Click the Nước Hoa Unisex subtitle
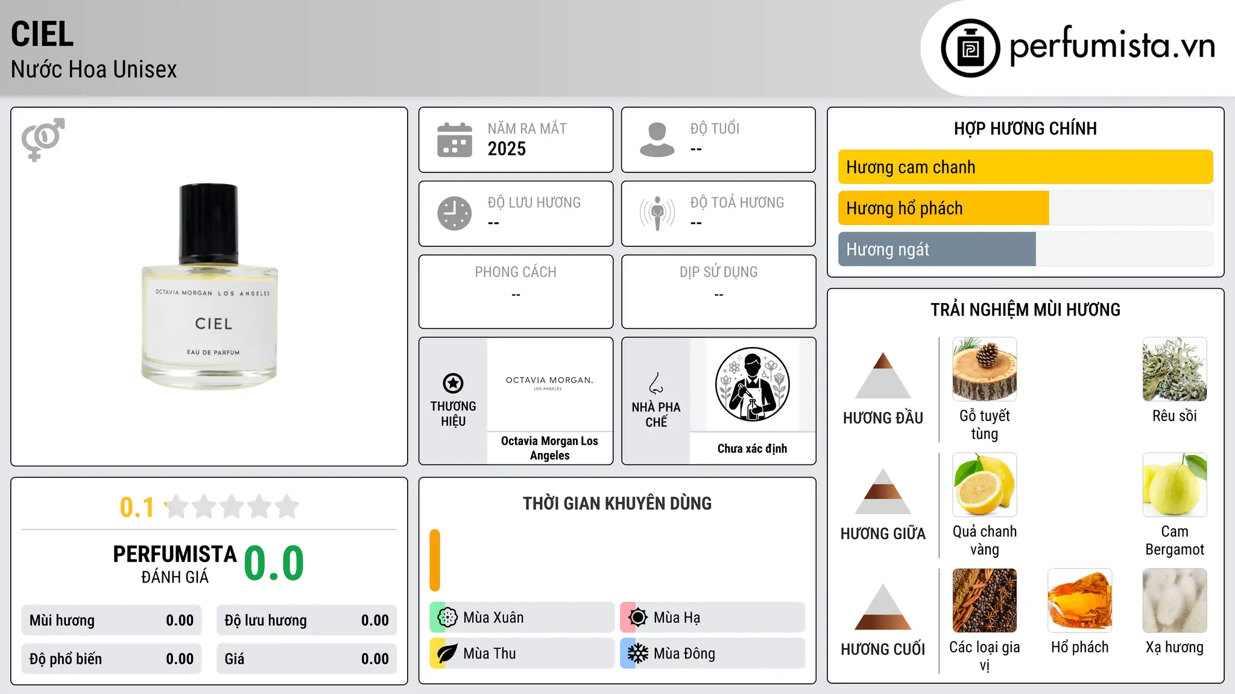The width and height of the screenshot is (1235, 694). tap(94, 69)
